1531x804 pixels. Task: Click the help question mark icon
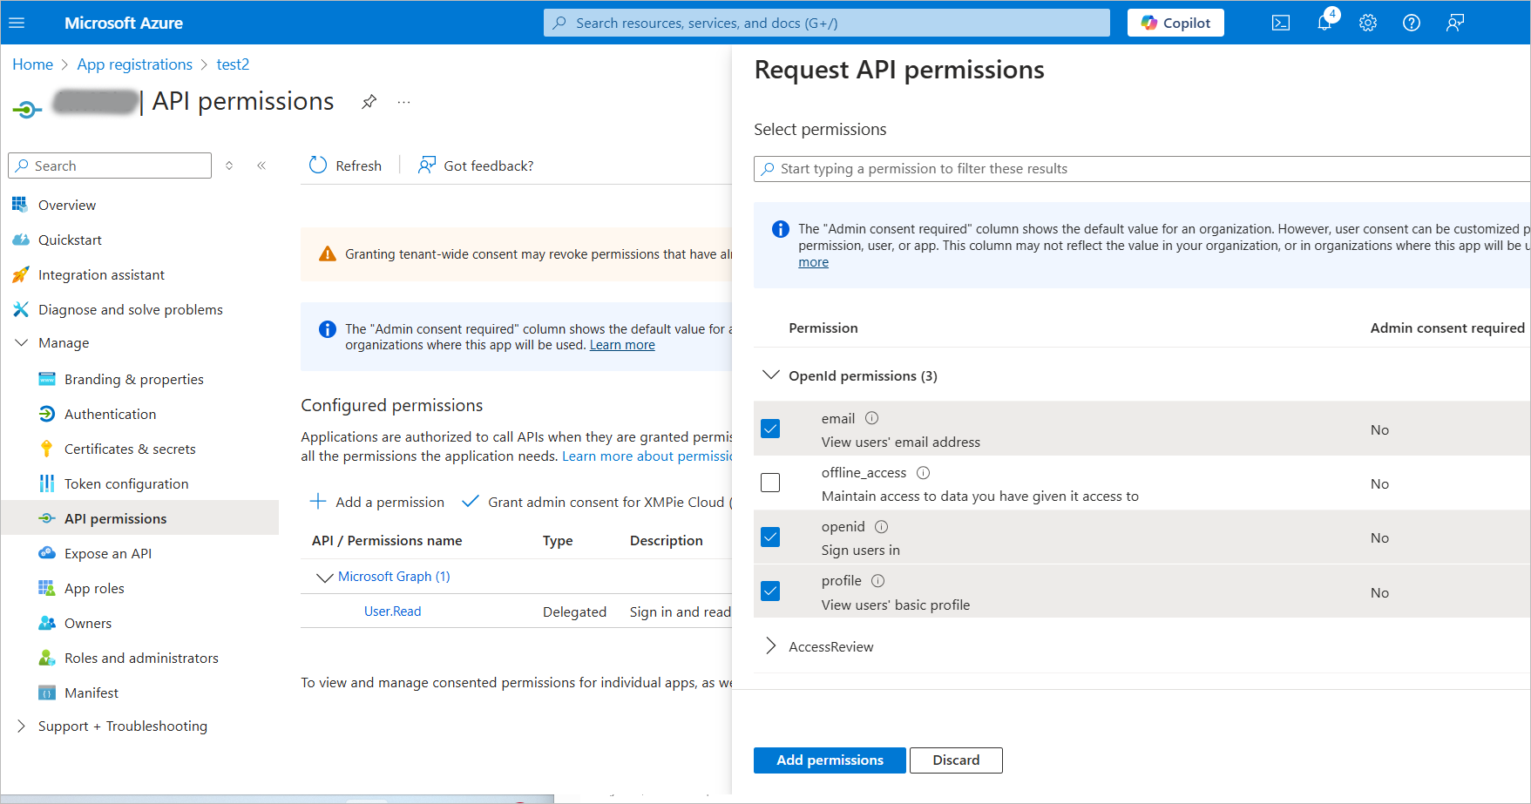tap(1412, 23)
